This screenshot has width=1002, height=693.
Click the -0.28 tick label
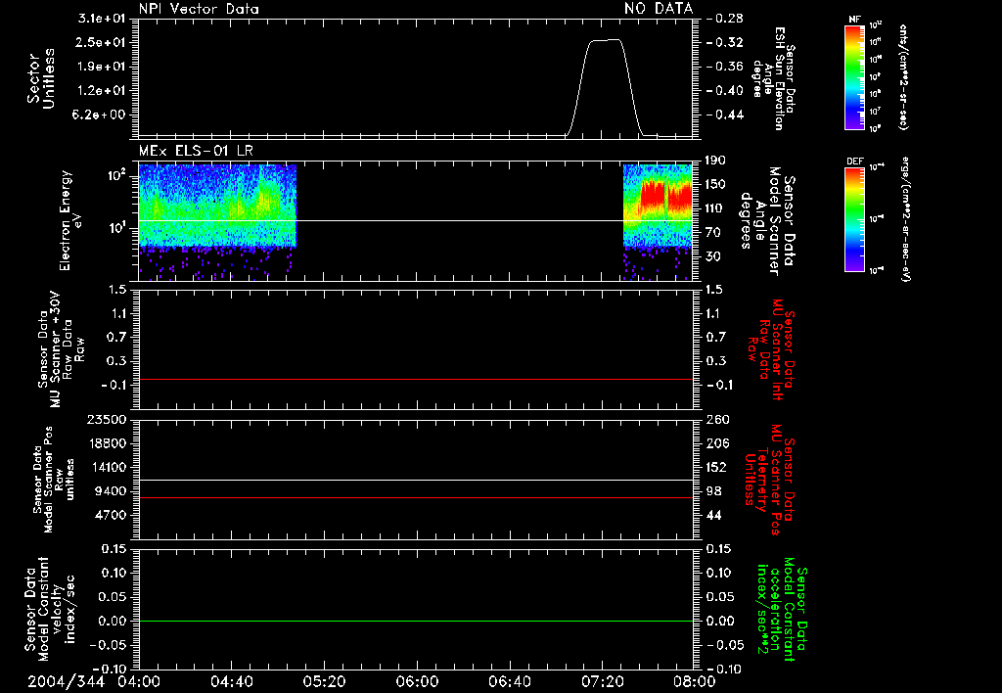(725, 19)
